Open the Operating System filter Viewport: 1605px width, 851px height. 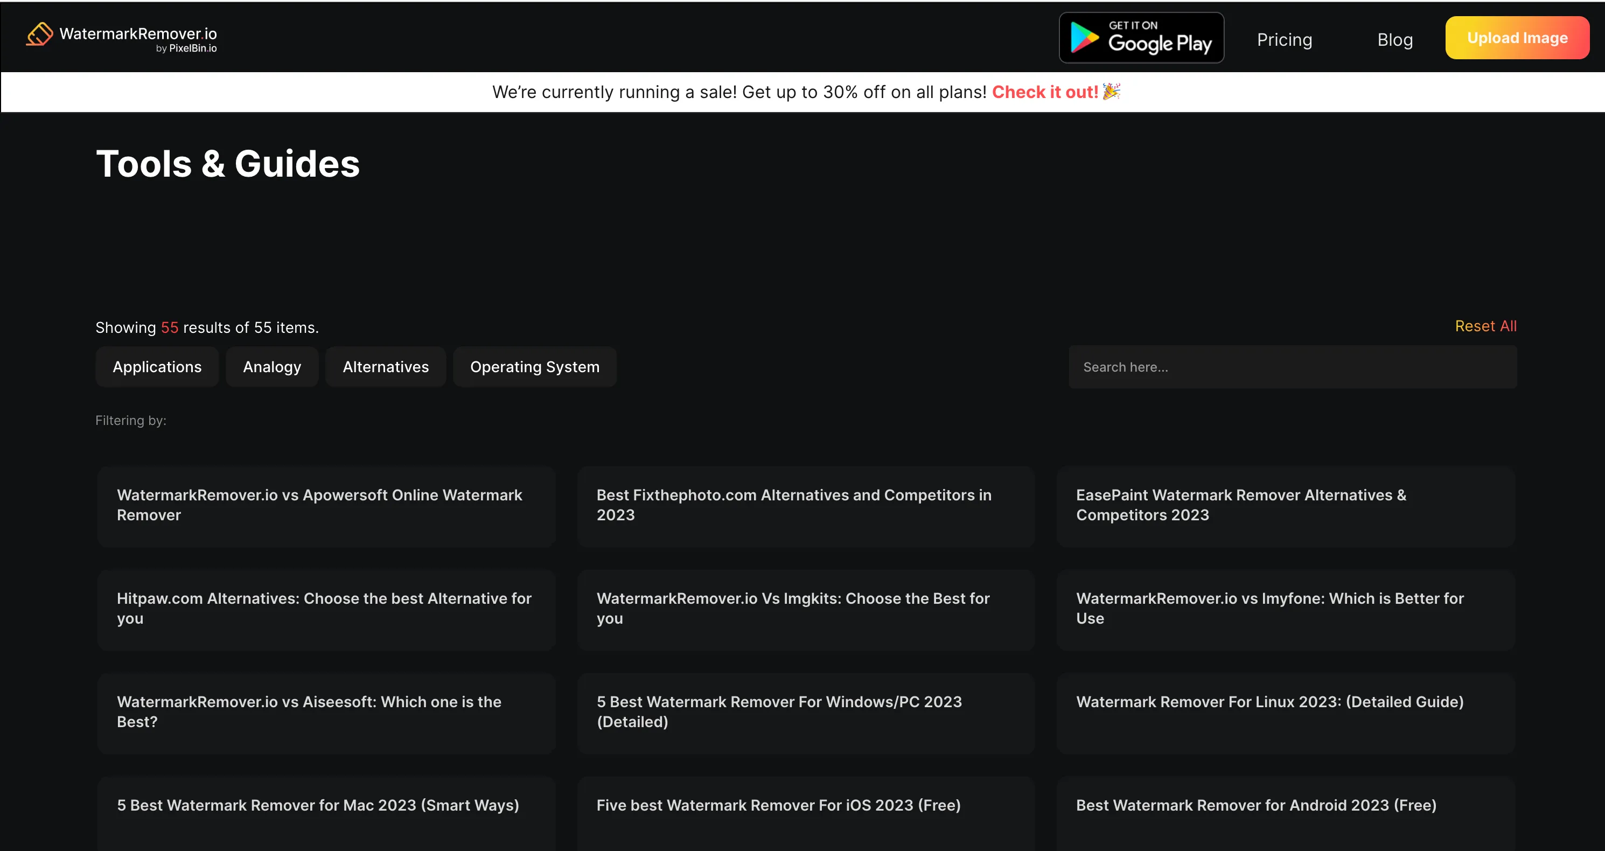[535, 366]
